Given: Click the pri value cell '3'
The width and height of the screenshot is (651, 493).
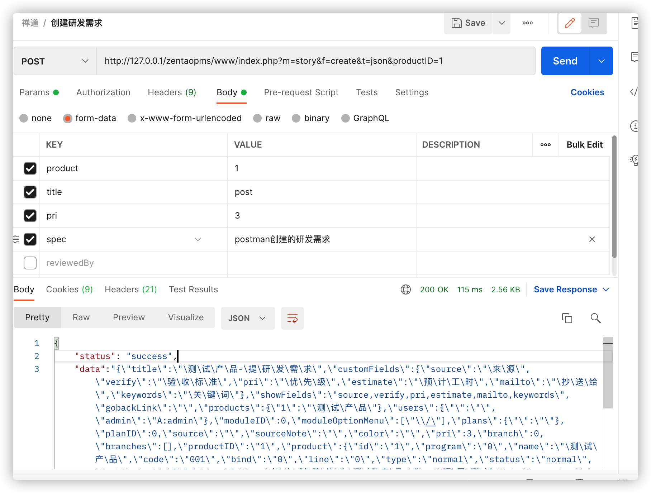Looking at the screenshot, I should click(322, 216).
